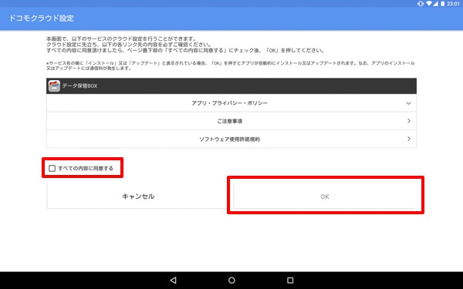Open ソフトウェア使用許諾規約 arrow
Image resolution: width=463 pixels, height=289 pixels.
(x=409, y=139)
